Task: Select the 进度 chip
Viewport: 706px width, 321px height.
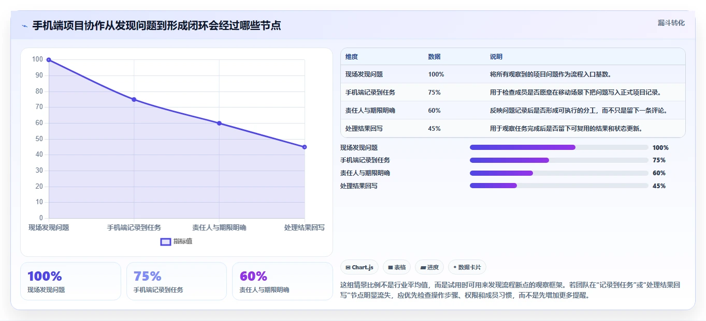Action: click(429, 267)
